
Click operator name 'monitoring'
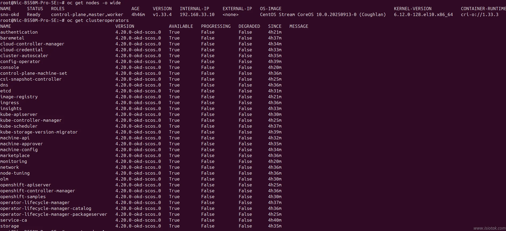click(14, 162)
